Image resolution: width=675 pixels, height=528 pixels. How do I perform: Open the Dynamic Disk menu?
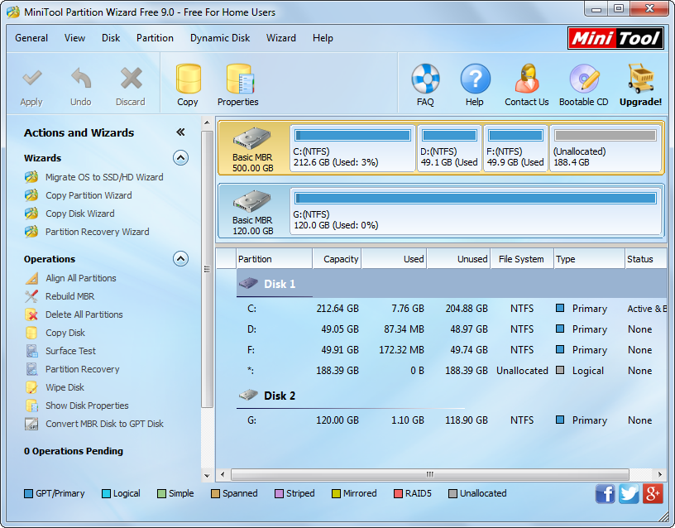click(x=220, y=38)
